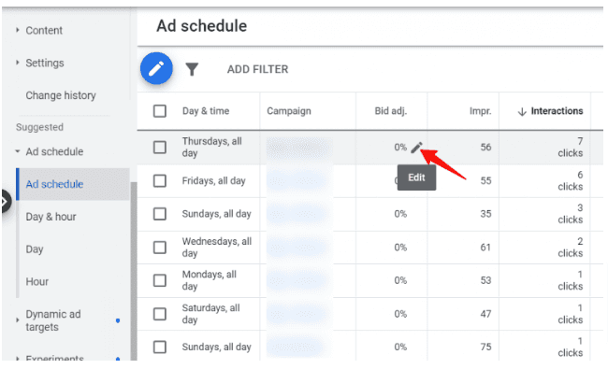Click the pencil icon beside Thursdays bid adjustment

coord(416,148)
